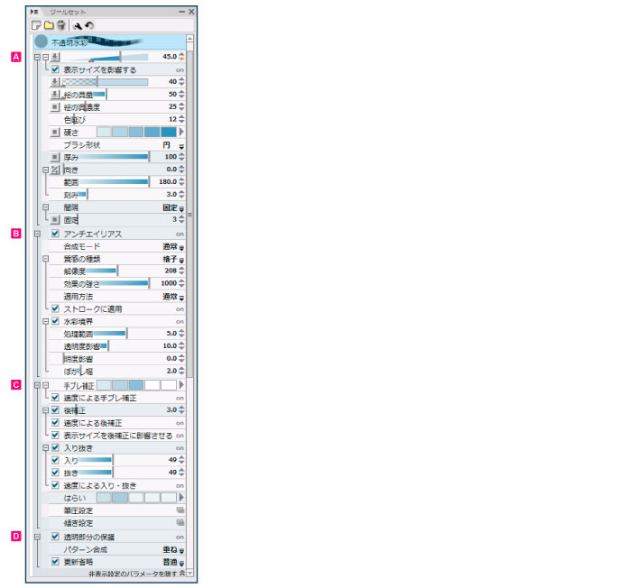
Task: Click the 解像度 stepper at 208
Action: click(x=181, y=271)
